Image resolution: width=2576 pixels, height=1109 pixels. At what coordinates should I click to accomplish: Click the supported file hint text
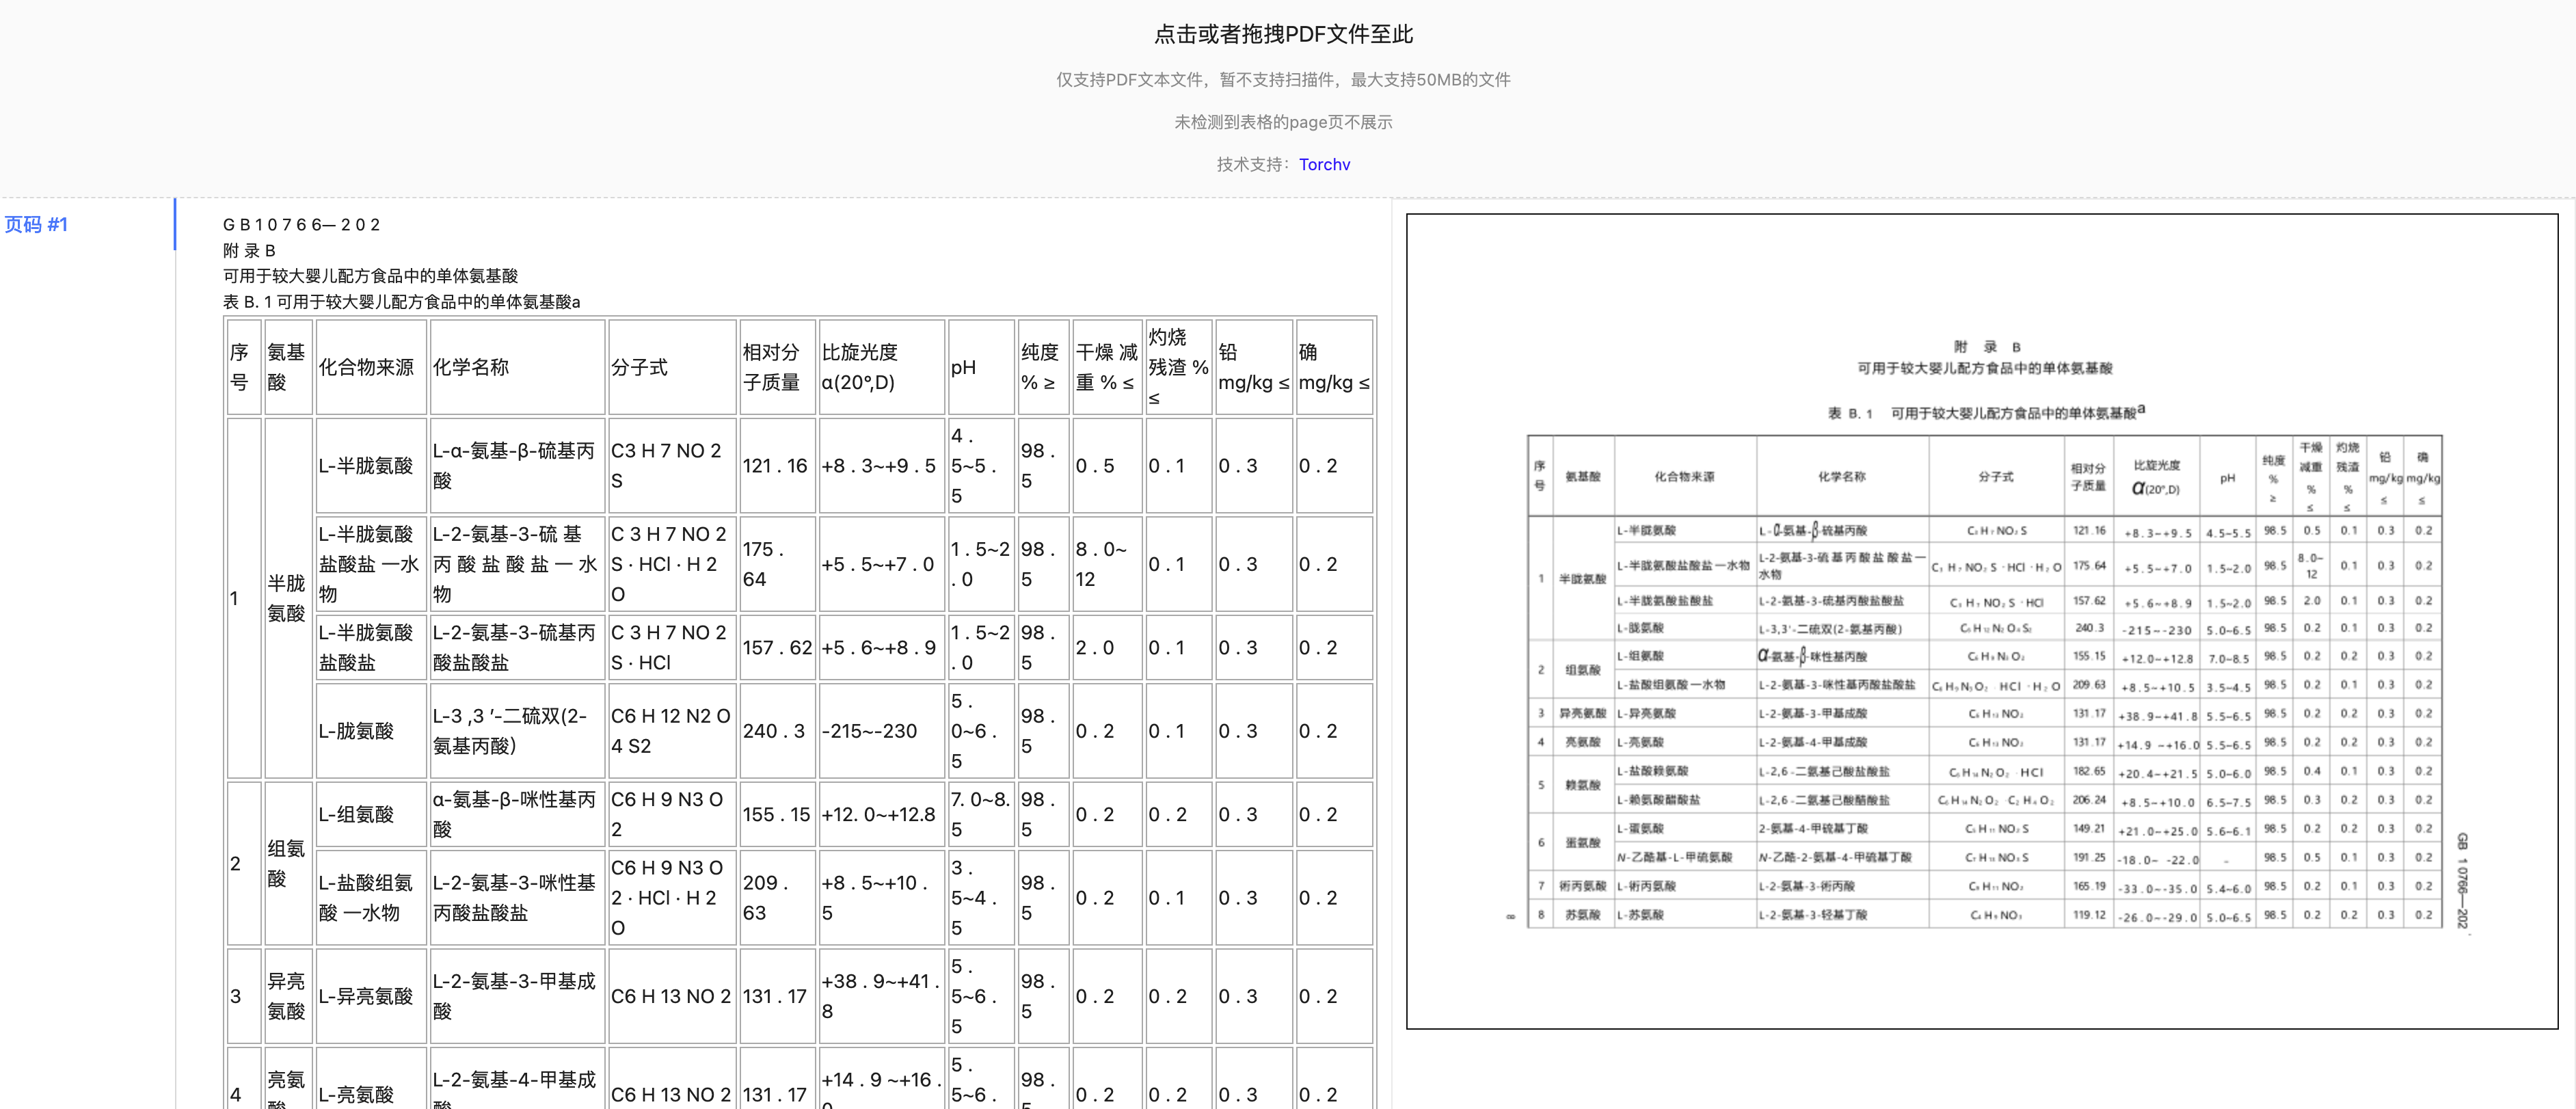tap(1283, 80)
